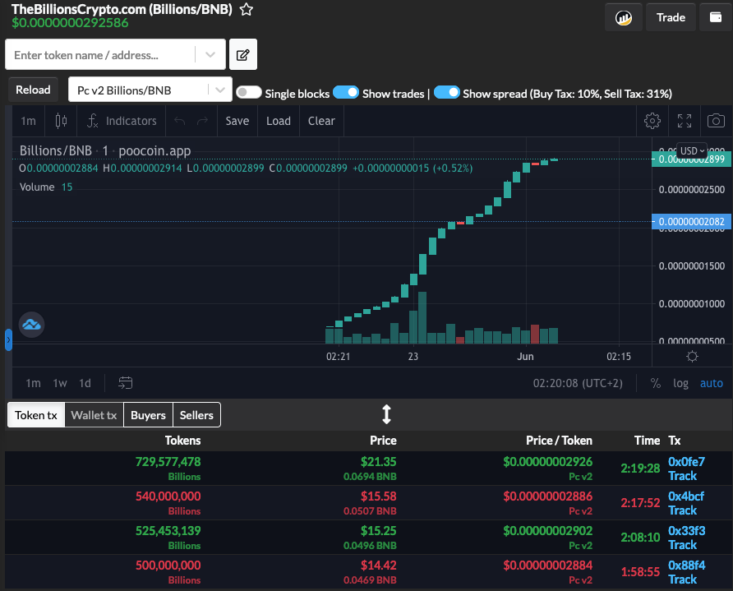
Task: Click the Billions/BNB chart title legend
Action: pos(104,150)
